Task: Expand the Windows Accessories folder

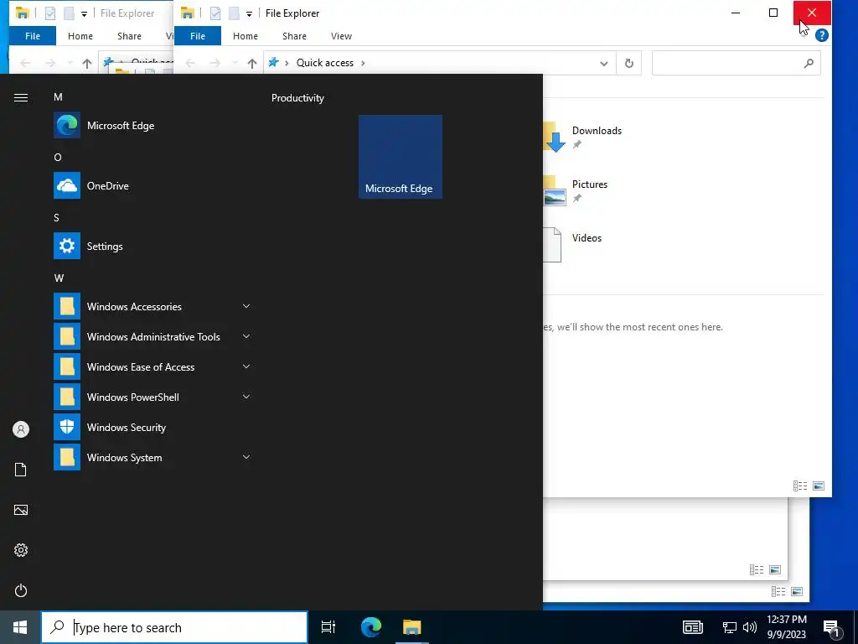Action: coord(153,306)
